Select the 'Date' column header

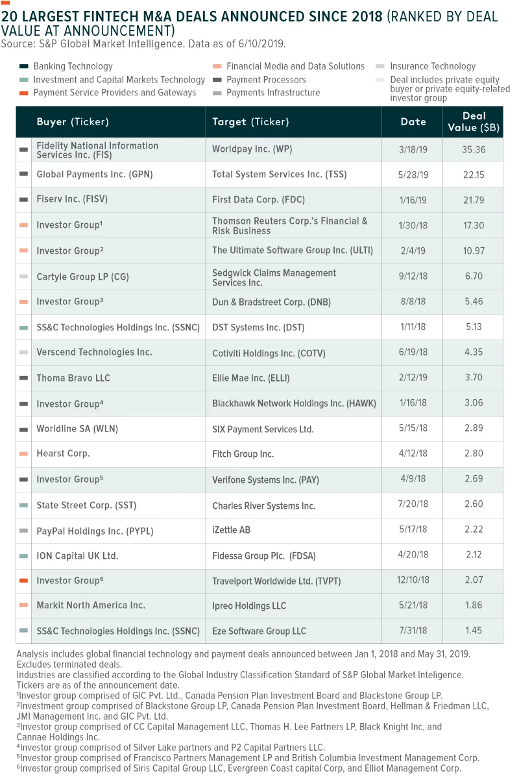click(x=413, y=121)
